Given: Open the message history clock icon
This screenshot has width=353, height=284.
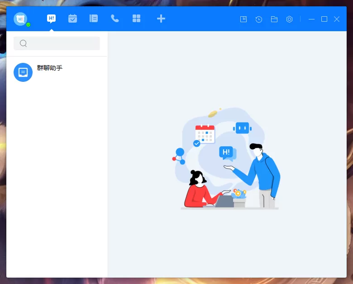Looking at the screenshot, I should [259, 19].
